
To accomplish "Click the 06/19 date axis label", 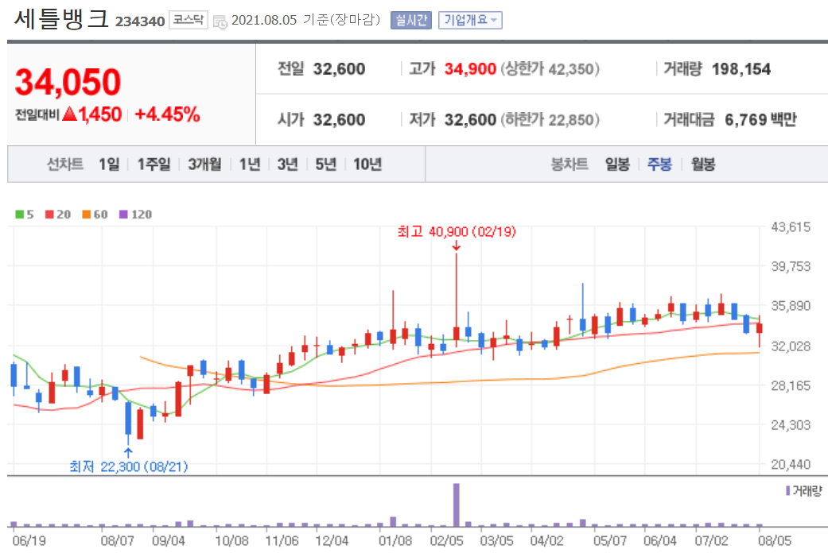I will click(29, 541).
